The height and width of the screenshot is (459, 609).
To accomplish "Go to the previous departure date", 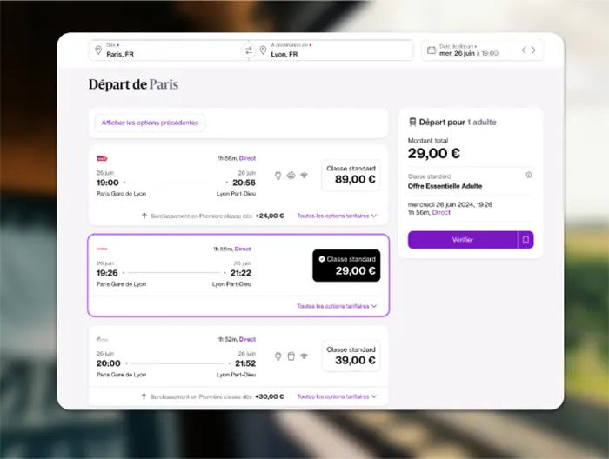I will (524, 50).
